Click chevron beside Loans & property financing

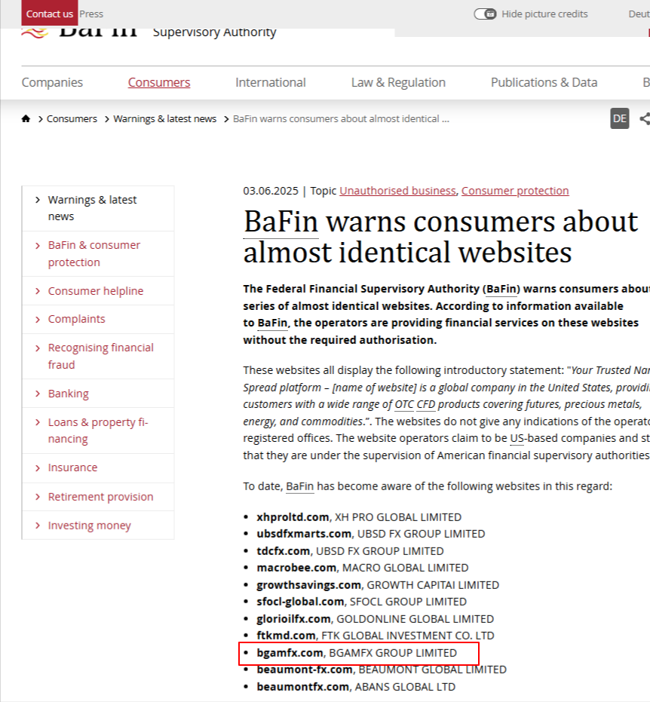38,422
